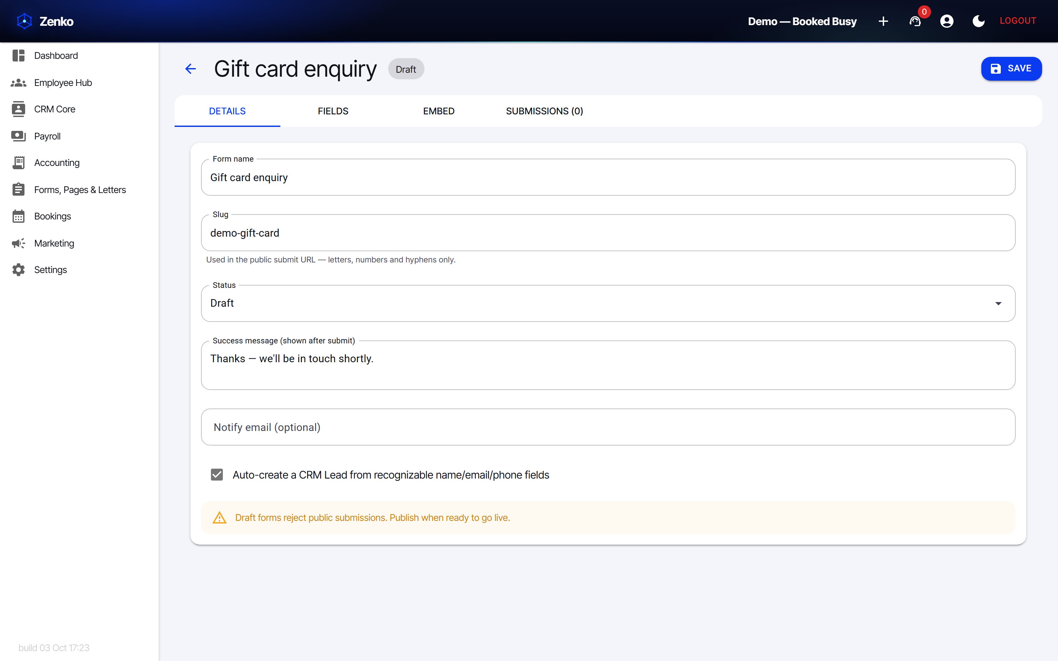The height and width of the screenshot is (661, 1058).
Task: Edit the Slug field demo-gift-card
Action: click(608, 233)
